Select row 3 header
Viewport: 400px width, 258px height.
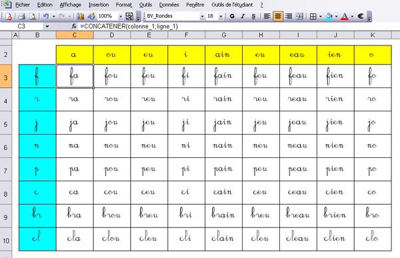pyautogui.click(x=5, y=76)
